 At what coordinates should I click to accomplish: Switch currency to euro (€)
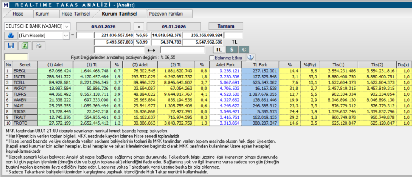(243, 50)
